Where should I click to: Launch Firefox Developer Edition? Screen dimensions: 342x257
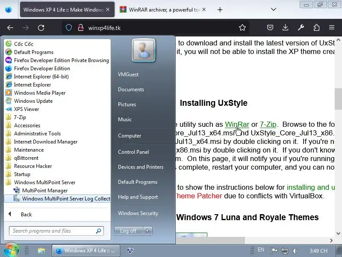coord(42,69)
